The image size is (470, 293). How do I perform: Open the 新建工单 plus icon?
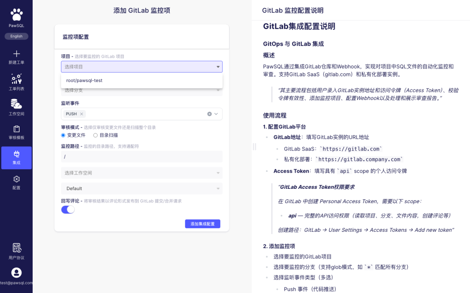(17, 54)
